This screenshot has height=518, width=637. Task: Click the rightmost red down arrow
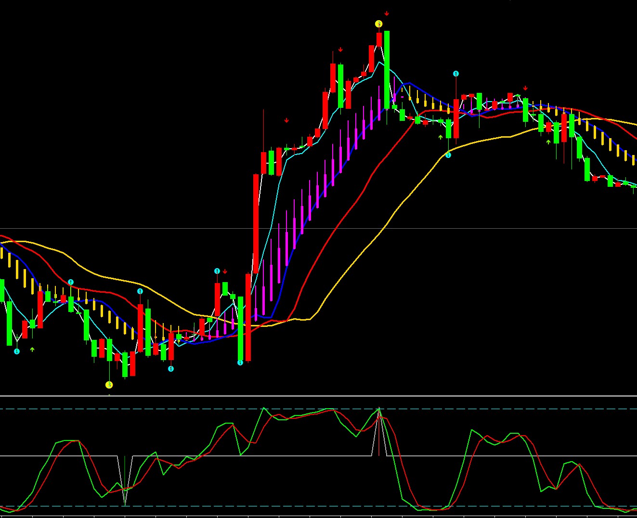point(525,88)
